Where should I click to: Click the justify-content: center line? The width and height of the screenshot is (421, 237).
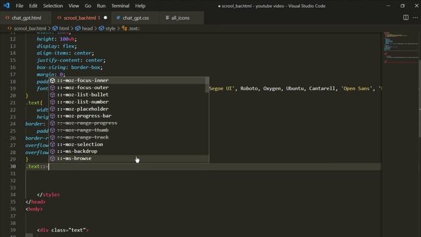[71, 60]
